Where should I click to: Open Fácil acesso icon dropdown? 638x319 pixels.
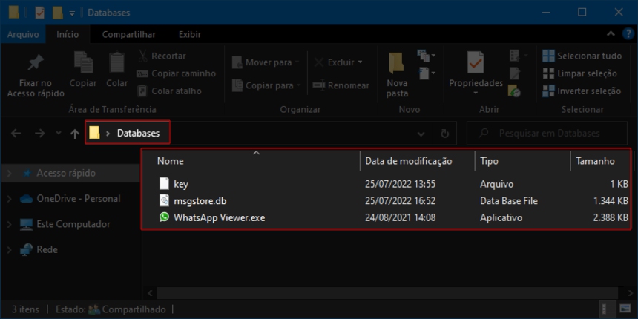427,73
